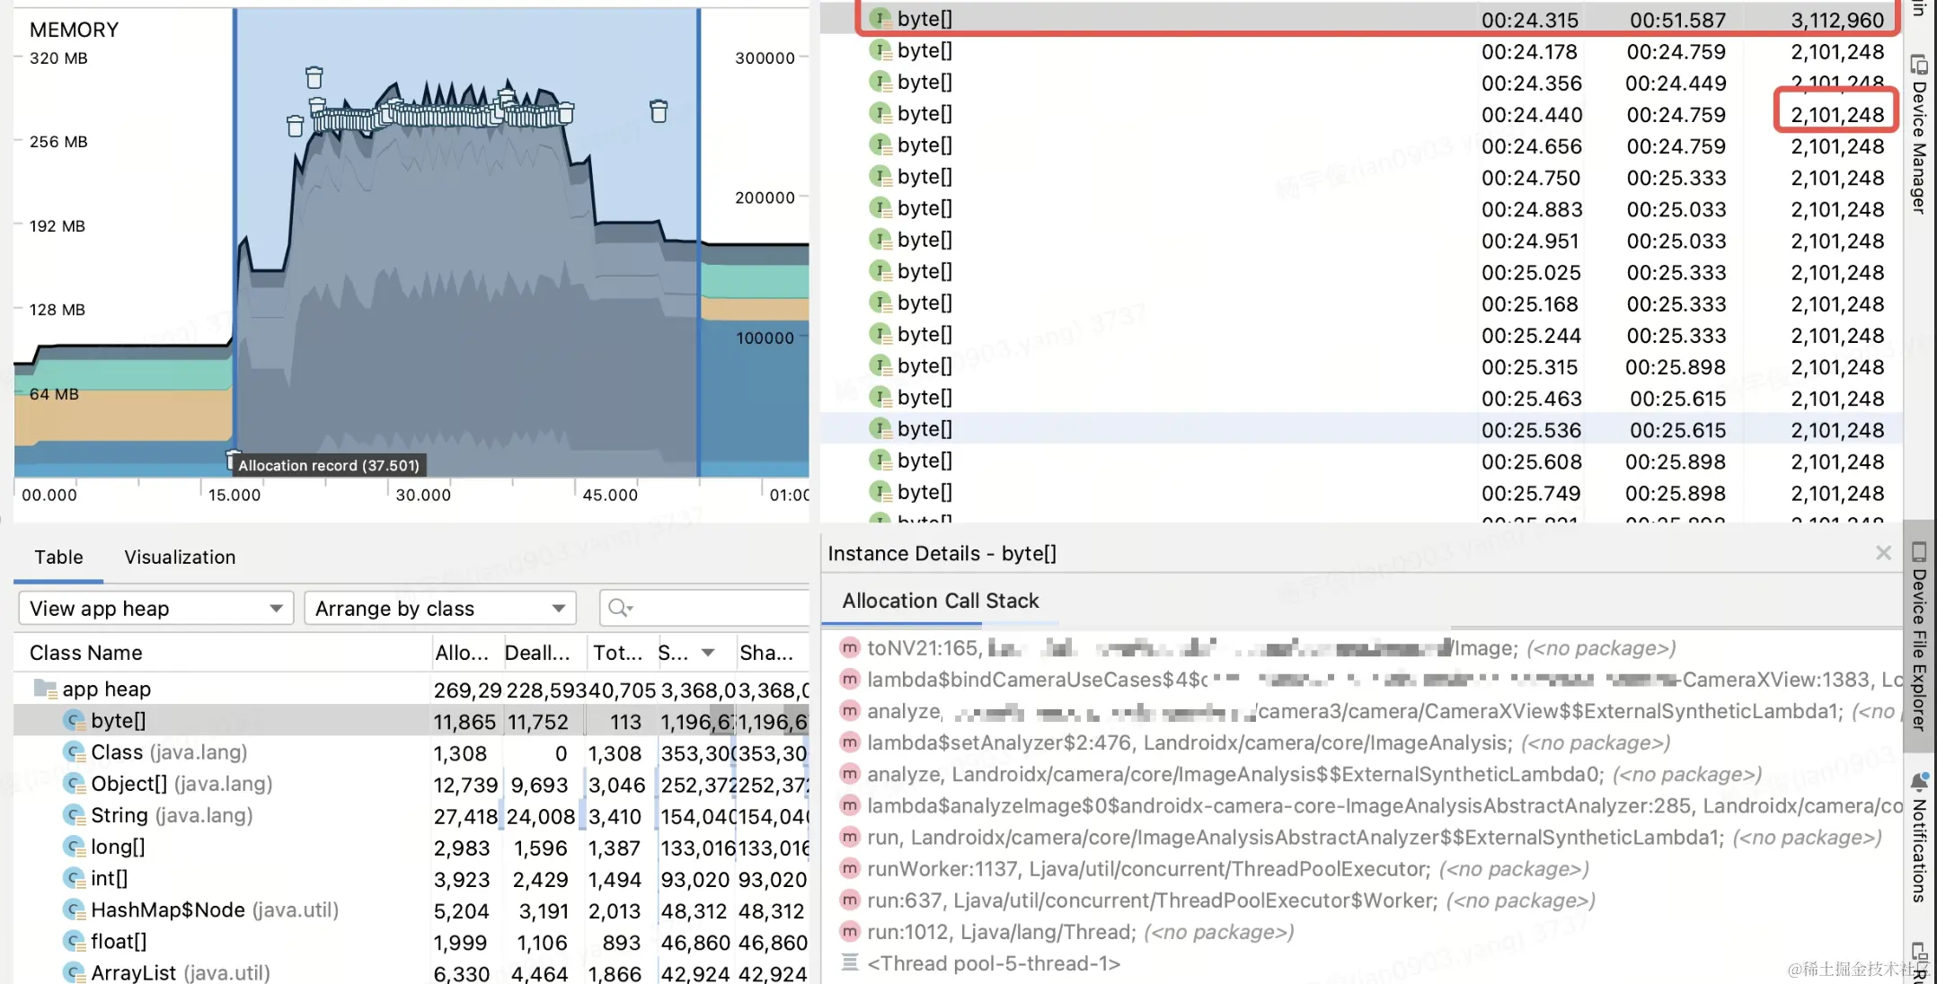Click the app heap folder icon
Image resolution: width=1937 pixels, height=984 pixels.
click(x=44, y=690)
